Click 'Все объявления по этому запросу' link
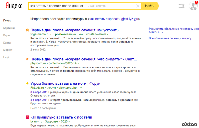This screenshot has height=128, width=199. [x=170, y=38]
